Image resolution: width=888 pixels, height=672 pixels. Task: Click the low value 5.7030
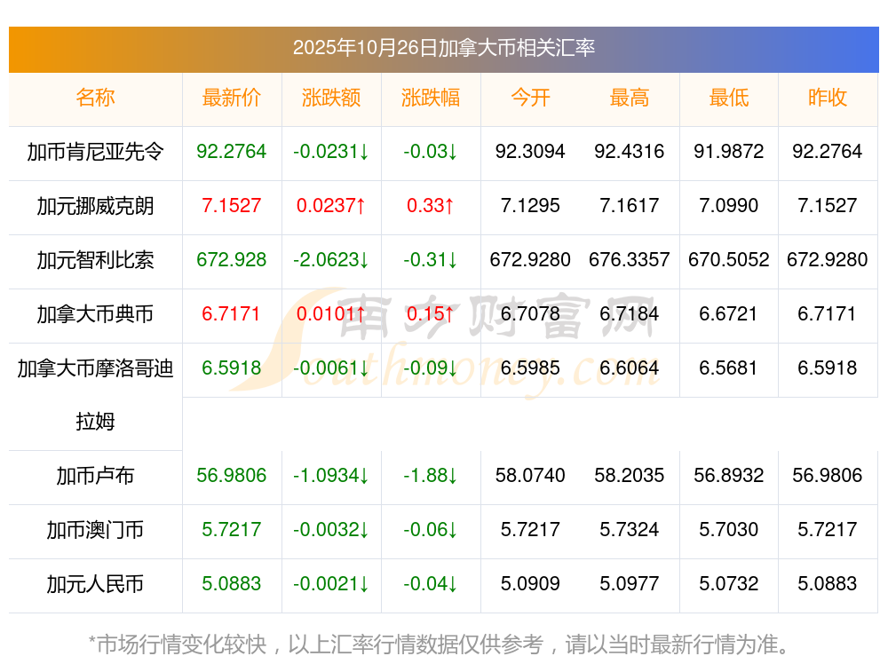tap(729, 529)
